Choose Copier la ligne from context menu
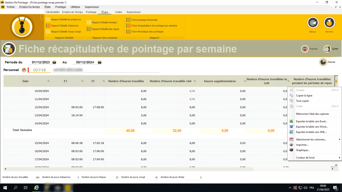Image resolution: width=342 pixels, height=192 pixels. click(x=304, y=95)
